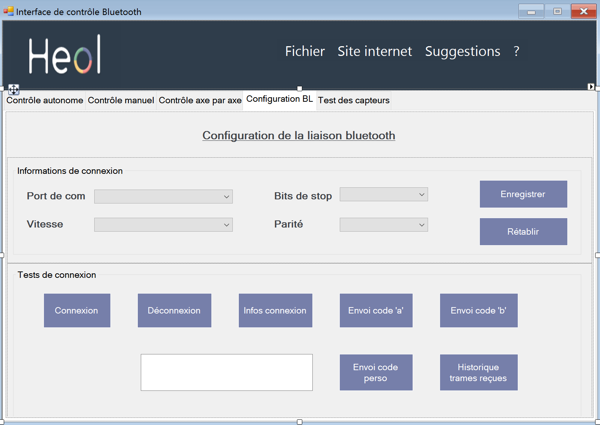Switch to the Contrôle autonome tab

pos(45,100)
